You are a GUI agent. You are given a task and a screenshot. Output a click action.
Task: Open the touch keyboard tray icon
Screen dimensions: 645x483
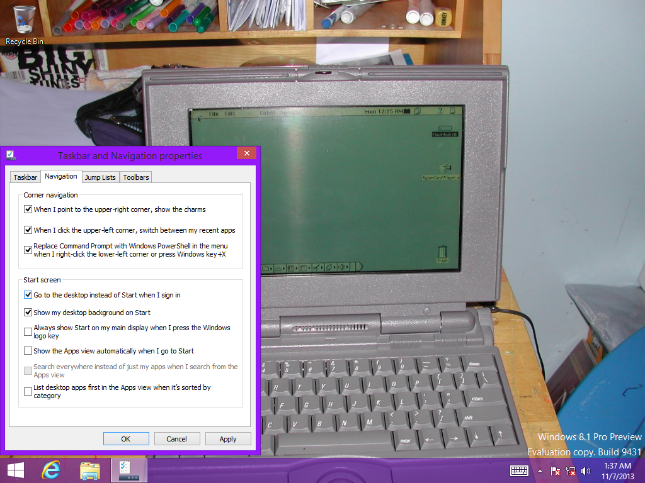tap(519, 470)
